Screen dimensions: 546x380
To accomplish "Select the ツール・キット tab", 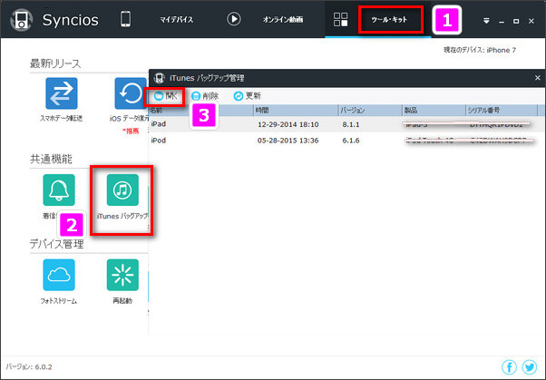I will pos(389,20).
